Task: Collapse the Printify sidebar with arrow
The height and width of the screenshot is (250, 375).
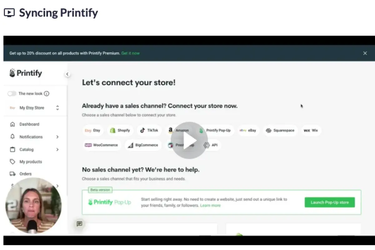Action: [x=67, y=74]
